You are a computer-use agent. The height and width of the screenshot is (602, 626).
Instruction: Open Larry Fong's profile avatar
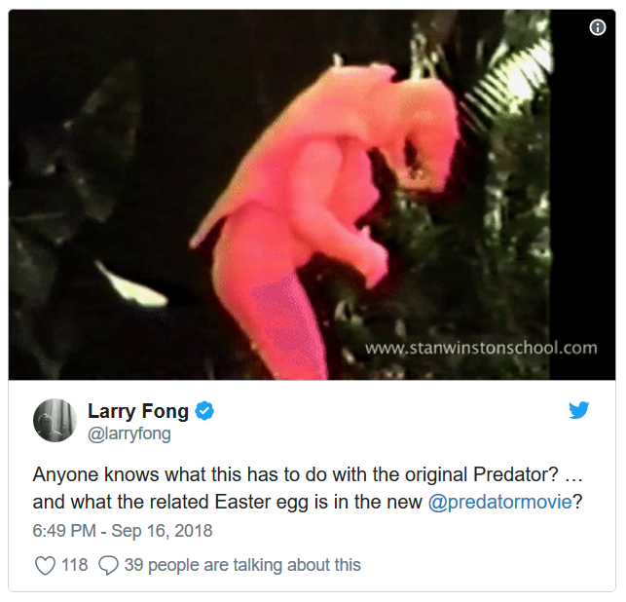[55, 420]
